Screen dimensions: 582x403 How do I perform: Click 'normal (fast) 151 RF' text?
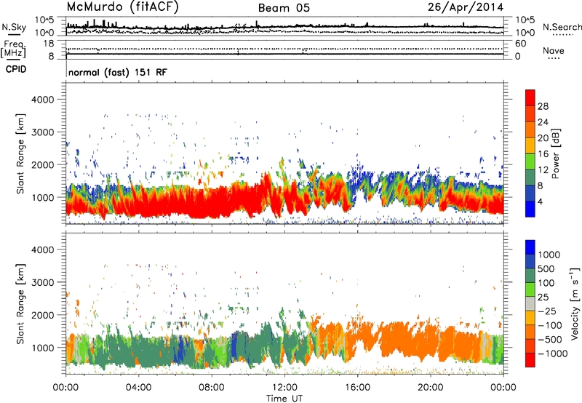(118, 72)
